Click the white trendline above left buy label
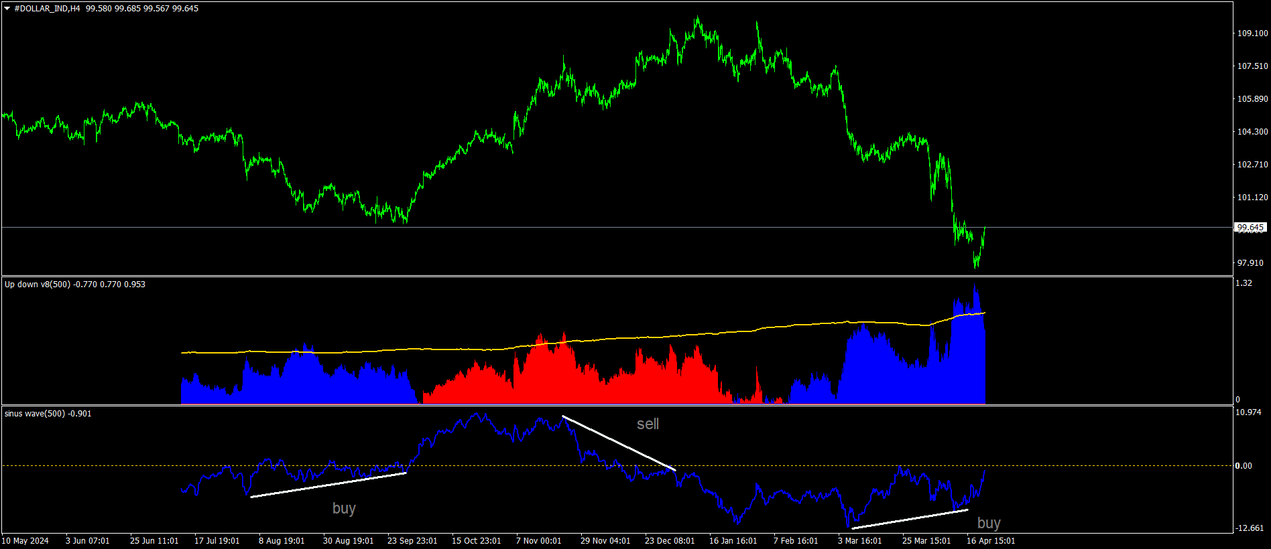 tap(328, 485)
